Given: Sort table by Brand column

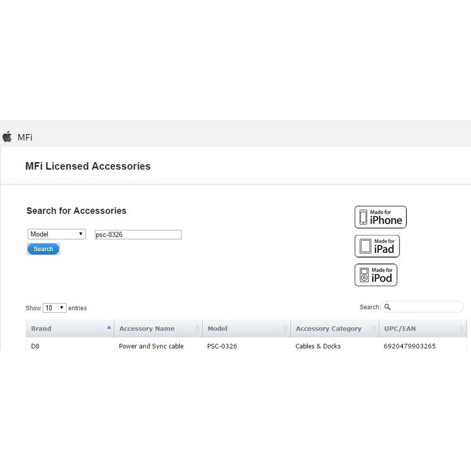Looking at the screenshot, I should point(70,328).
